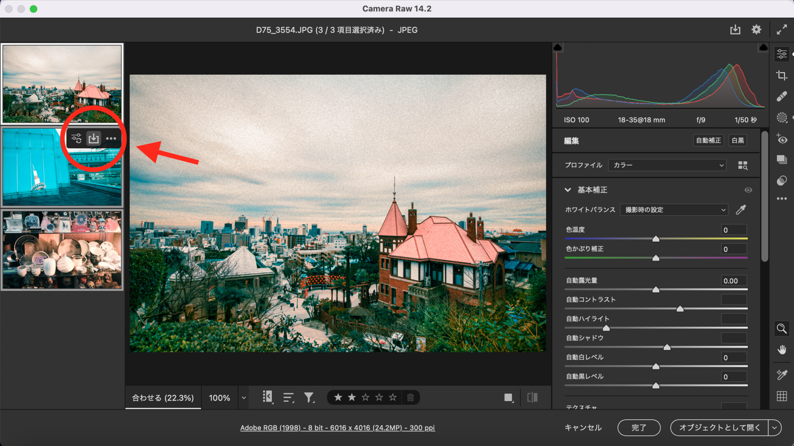The image size is (794, 446).
Task: Click the 自動補正 button
Action: [x=708, y=140]
